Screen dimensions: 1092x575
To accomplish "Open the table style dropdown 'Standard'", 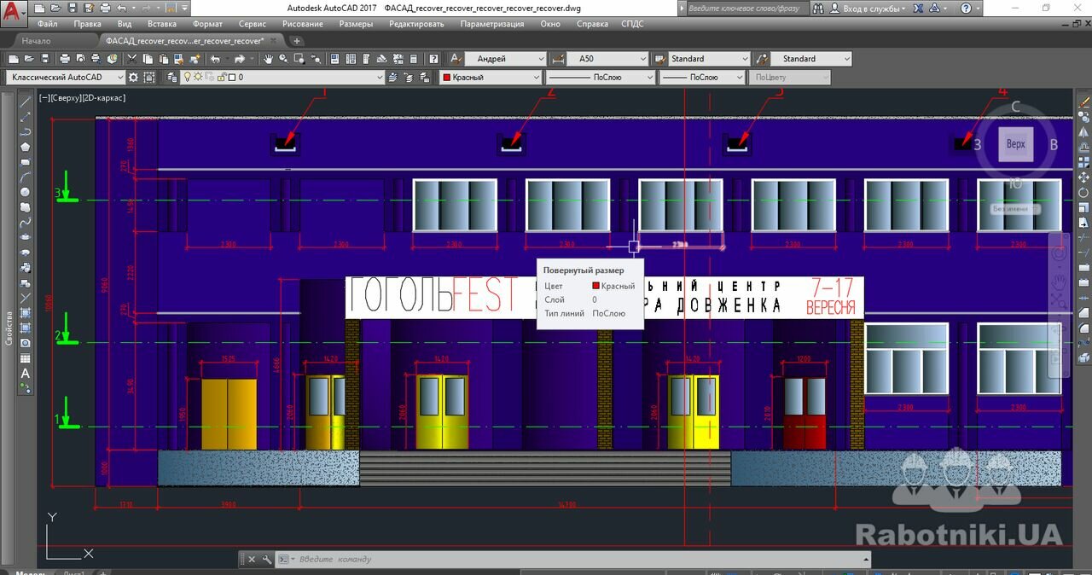I will 708,59.
